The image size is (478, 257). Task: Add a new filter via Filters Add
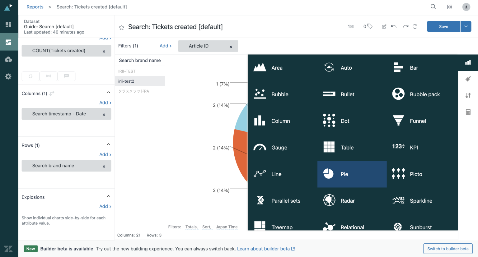pyautogui.click(x=166, y=46)
